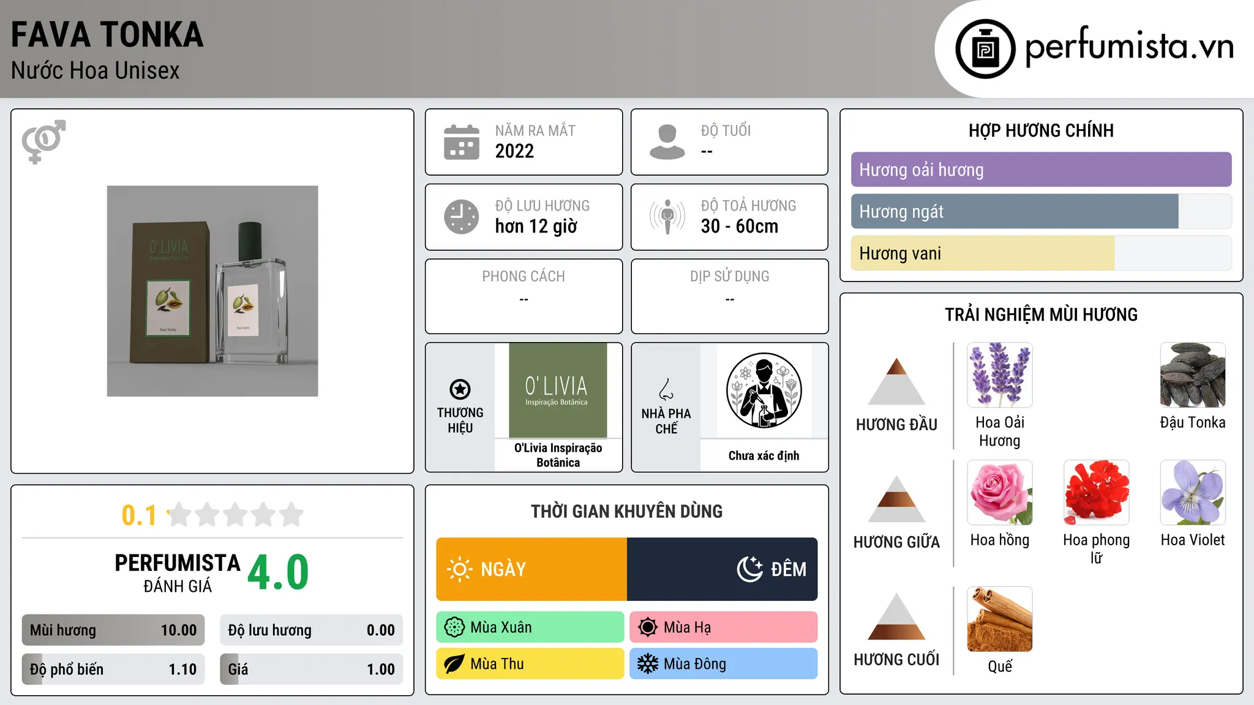Image resolution: width=1254 pixels, height=705 pixels.
Task: Click the five-star rating row
Action: click(235, 515)
